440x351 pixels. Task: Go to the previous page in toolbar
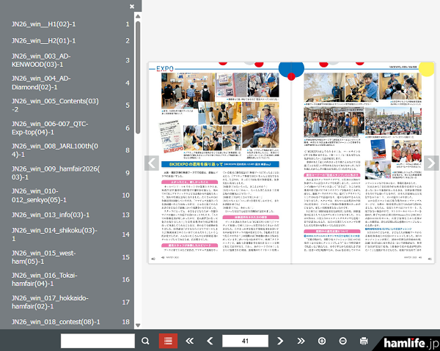pos(210,341)
